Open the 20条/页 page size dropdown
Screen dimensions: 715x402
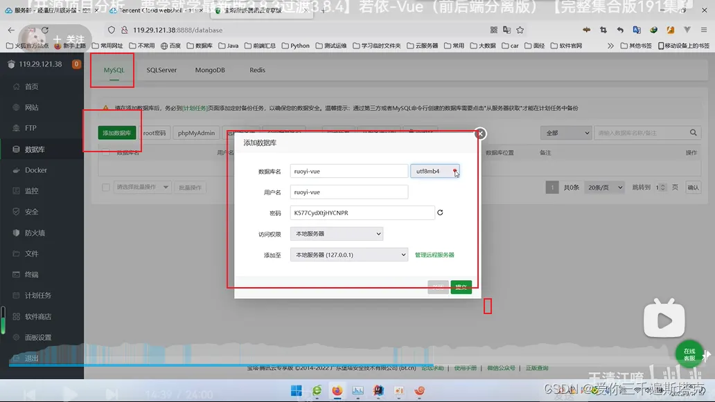tap(605, 188)
